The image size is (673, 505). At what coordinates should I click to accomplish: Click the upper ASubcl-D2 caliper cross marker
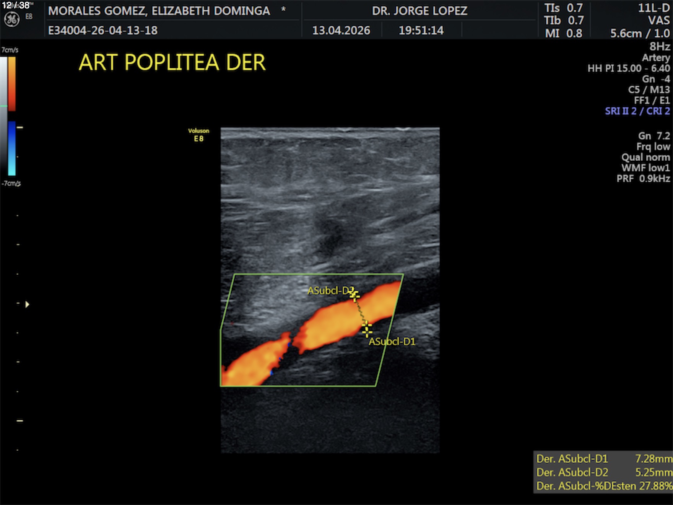(354, 295)
